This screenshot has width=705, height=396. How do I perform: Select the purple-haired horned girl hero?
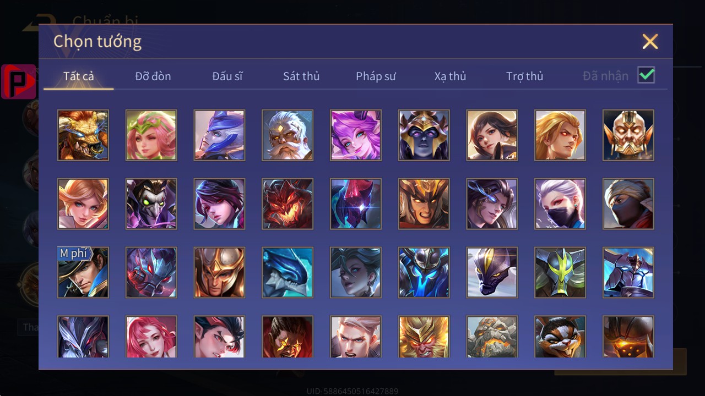[356, 135]
